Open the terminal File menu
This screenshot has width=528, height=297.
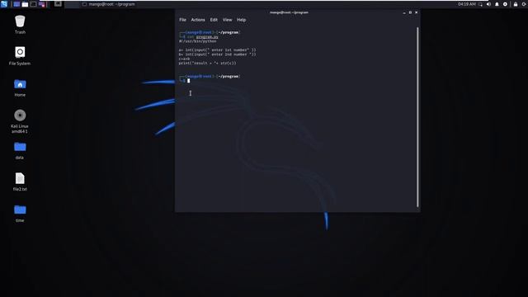pos(182,20)
